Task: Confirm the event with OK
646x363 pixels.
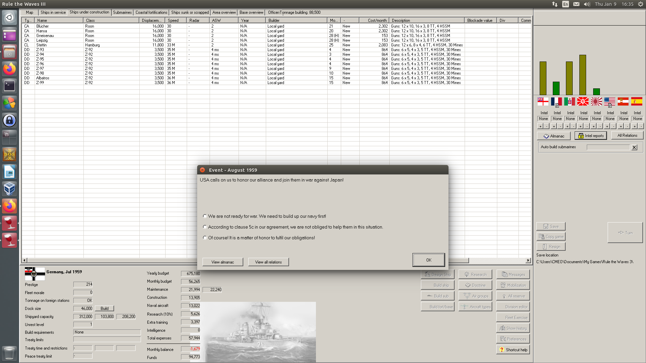Action: tap(429, 260)
